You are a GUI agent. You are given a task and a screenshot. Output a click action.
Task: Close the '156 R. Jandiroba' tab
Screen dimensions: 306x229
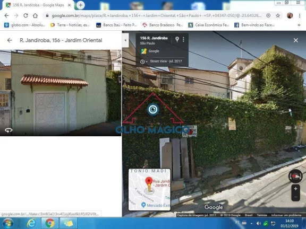coord(69,5)
